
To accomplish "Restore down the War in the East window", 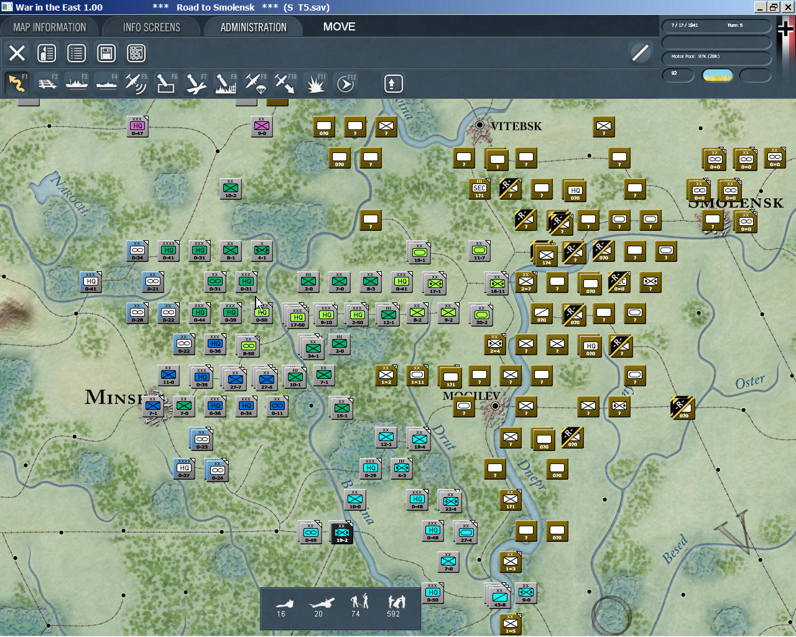I will [774, 7].
